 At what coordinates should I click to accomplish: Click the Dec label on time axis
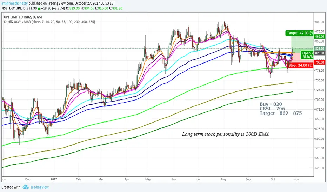pyautogui.click(x=27, y=179)
